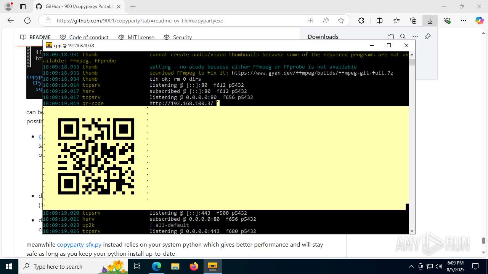Focus the browser address bar URL
The image size is (488, 274).
point(140,21)
